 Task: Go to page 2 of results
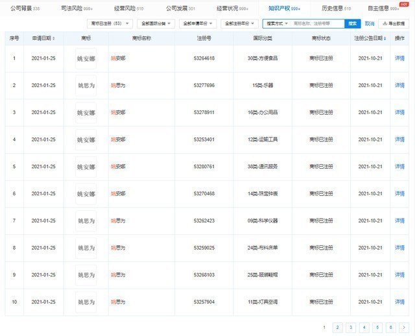coord(337,328)
